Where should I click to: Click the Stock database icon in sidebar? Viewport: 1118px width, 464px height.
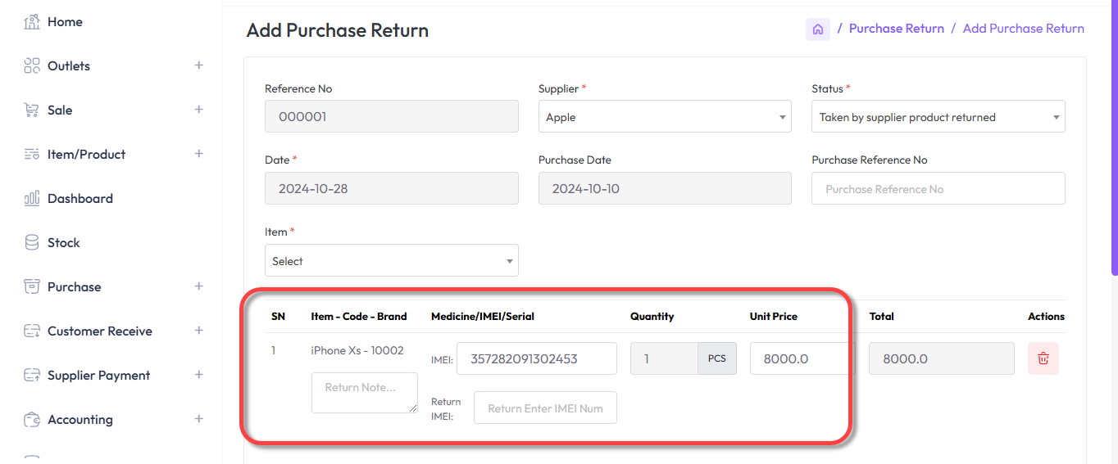pyautogui.click(x=32, y=243)
